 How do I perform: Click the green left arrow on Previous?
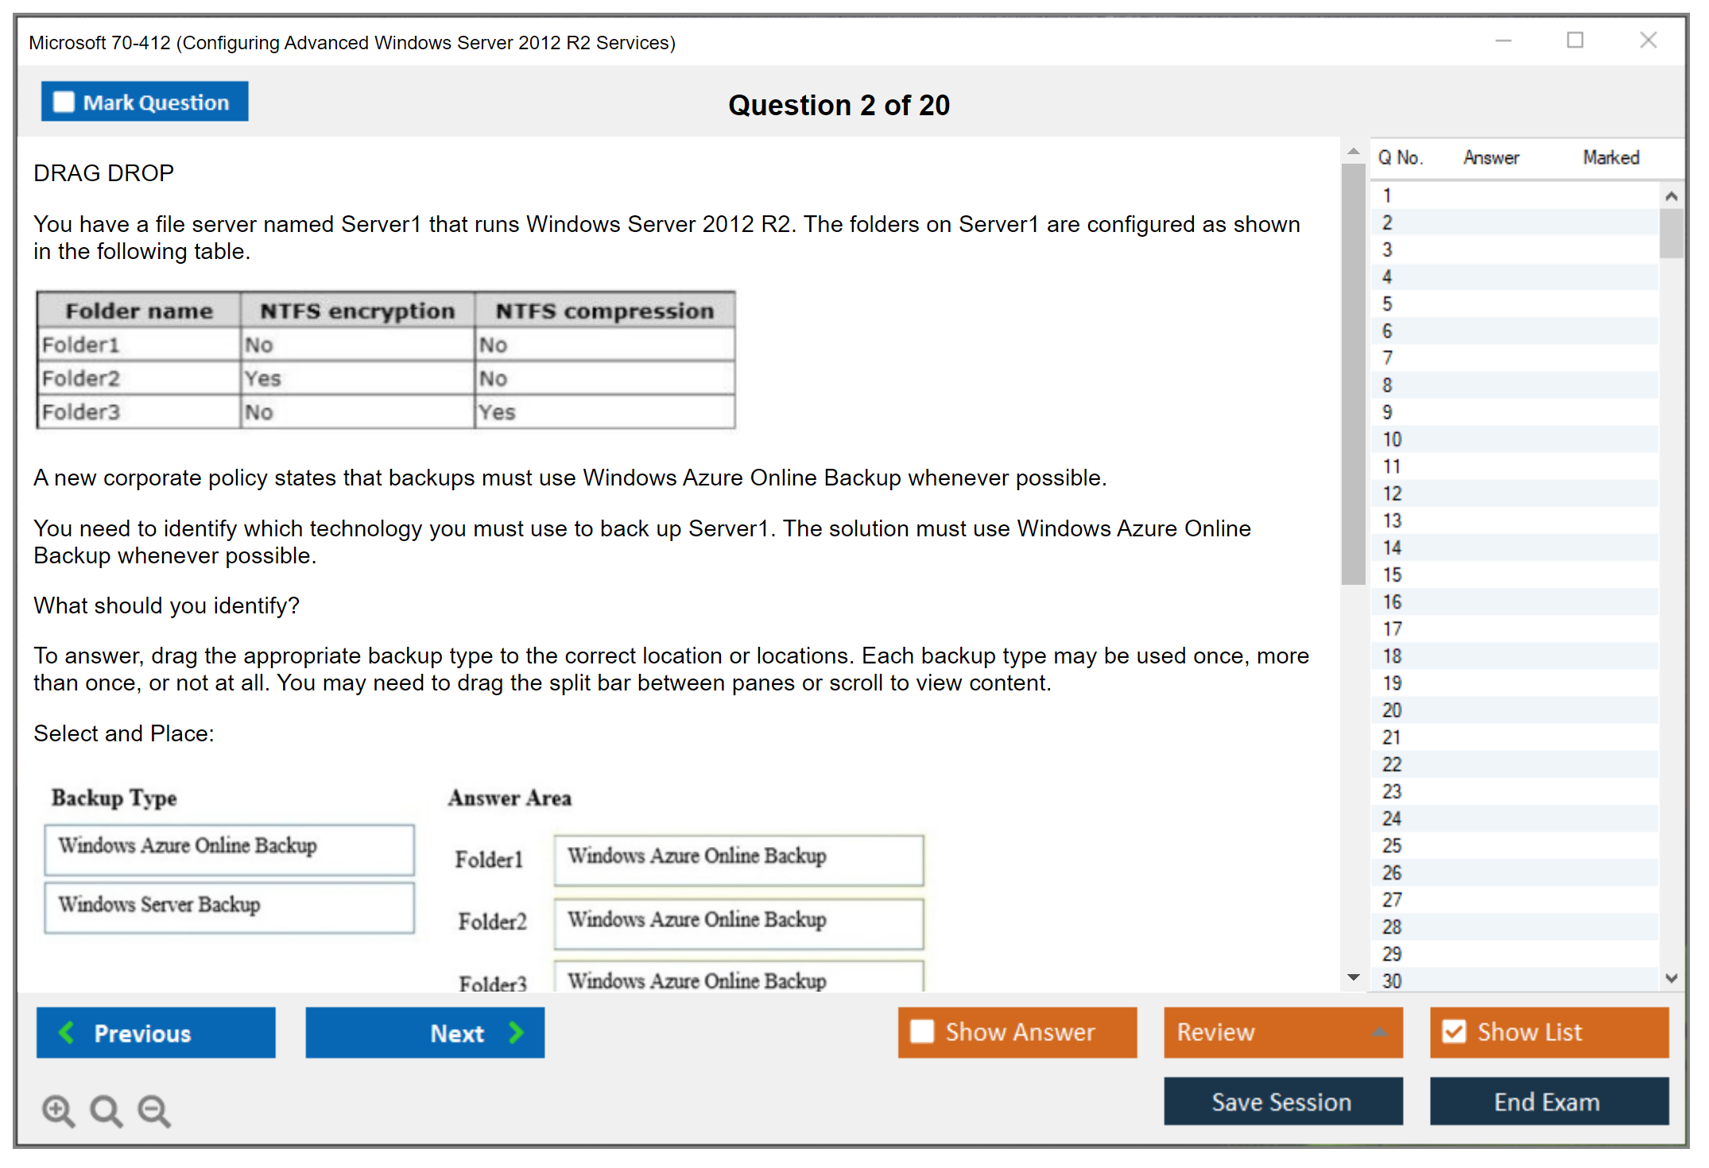pyautogui.click(x=68, y=1032)
